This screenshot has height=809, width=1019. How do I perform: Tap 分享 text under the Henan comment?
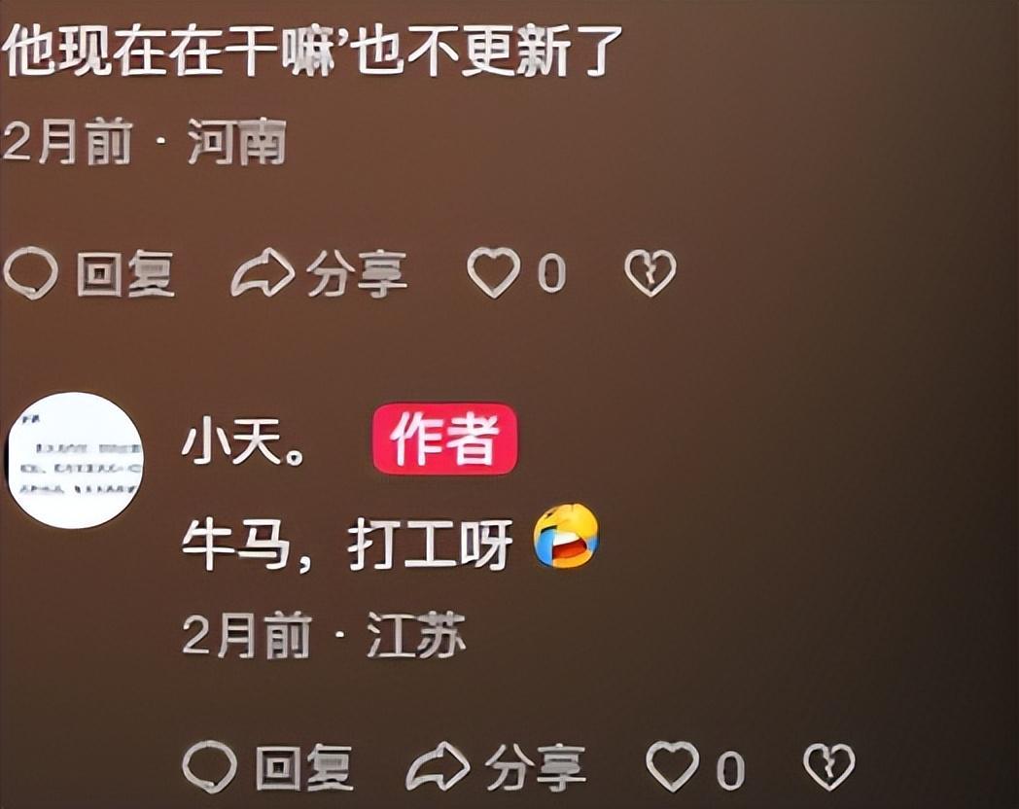click(x=357, y=273)
